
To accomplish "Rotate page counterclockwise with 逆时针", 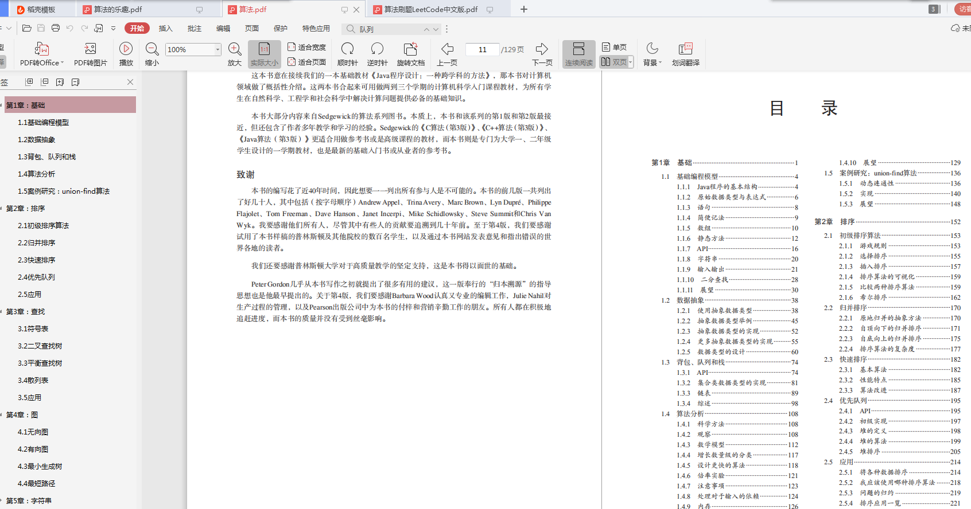I will (377, 49).
